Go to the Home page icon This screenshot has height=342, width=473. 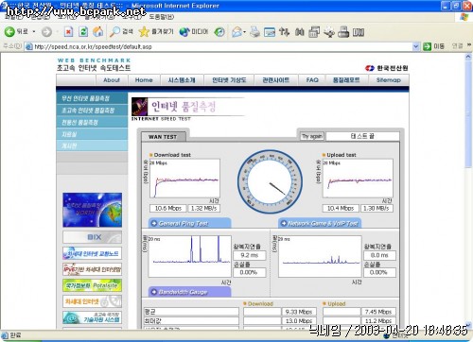[98, 31]
